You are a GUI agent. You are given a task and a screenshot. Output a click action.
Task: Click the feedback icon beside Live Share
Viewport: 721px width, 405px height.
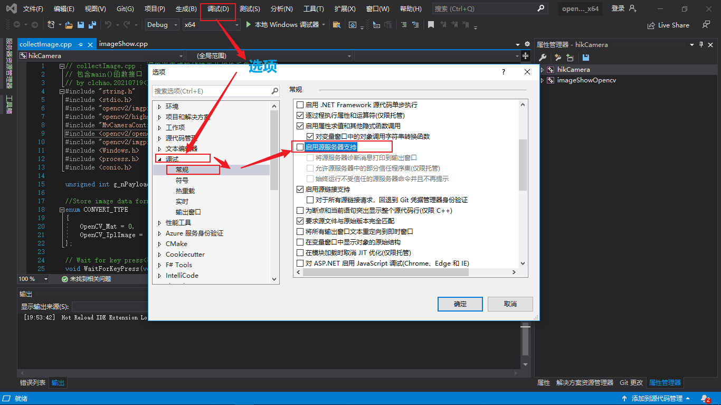coord(706,25)
